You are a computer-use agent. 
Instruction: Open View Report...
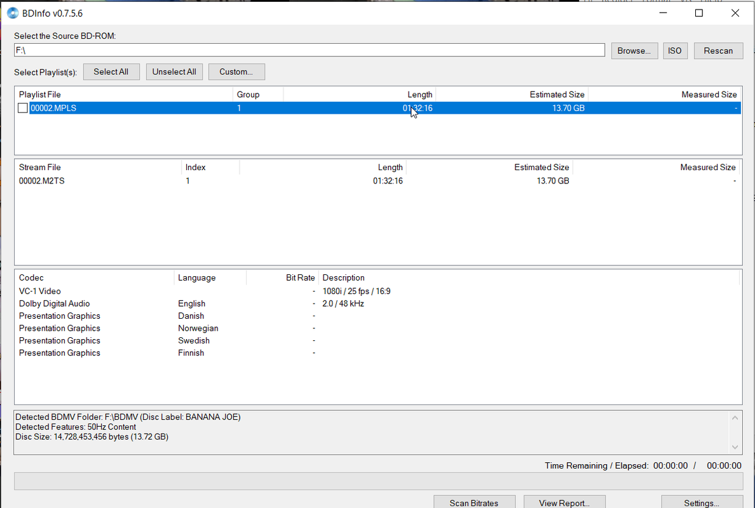[564, 502]
